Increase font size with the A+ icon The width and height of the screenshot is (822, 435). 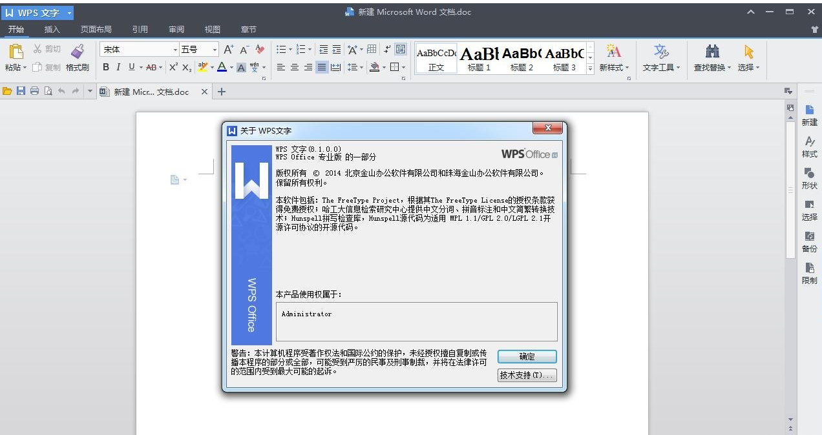click(229, 49)
